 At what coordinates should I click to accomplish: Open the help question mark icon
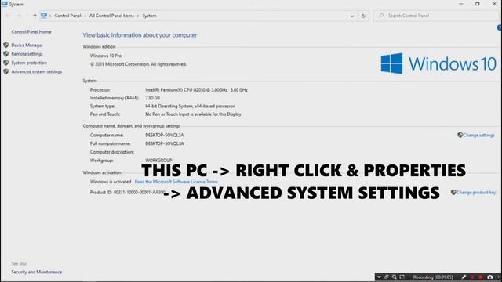pos(500,28)
